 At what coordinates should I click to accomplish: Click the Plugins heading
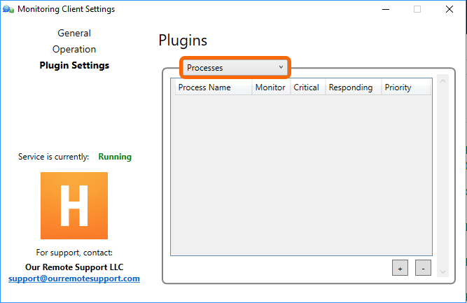pyautogui.click(x=183, y=41)
